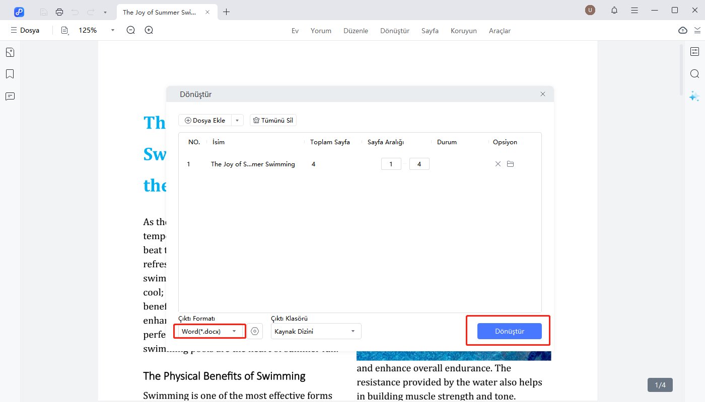Expand the Word(*.docx) output format dropdown
Screen dimensions: 705x402
click(210, 331)
